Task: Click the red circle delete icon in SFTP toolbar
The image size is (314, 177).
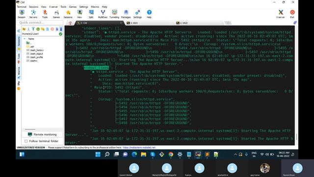Action: [52, 29]
